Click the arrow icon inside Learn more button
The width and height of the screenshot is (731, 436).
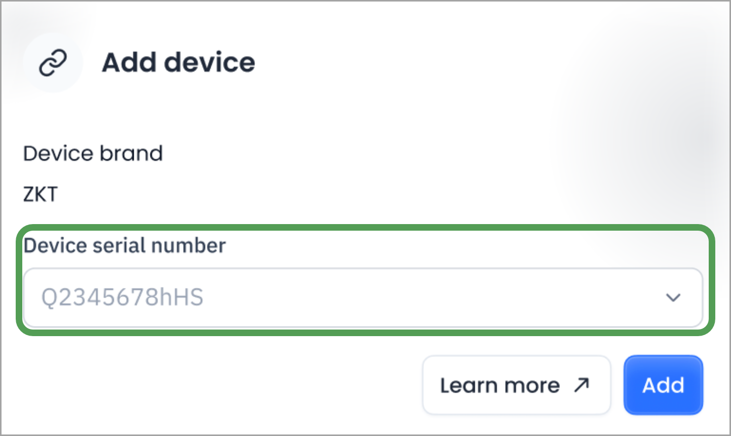(x=581, y=384)
